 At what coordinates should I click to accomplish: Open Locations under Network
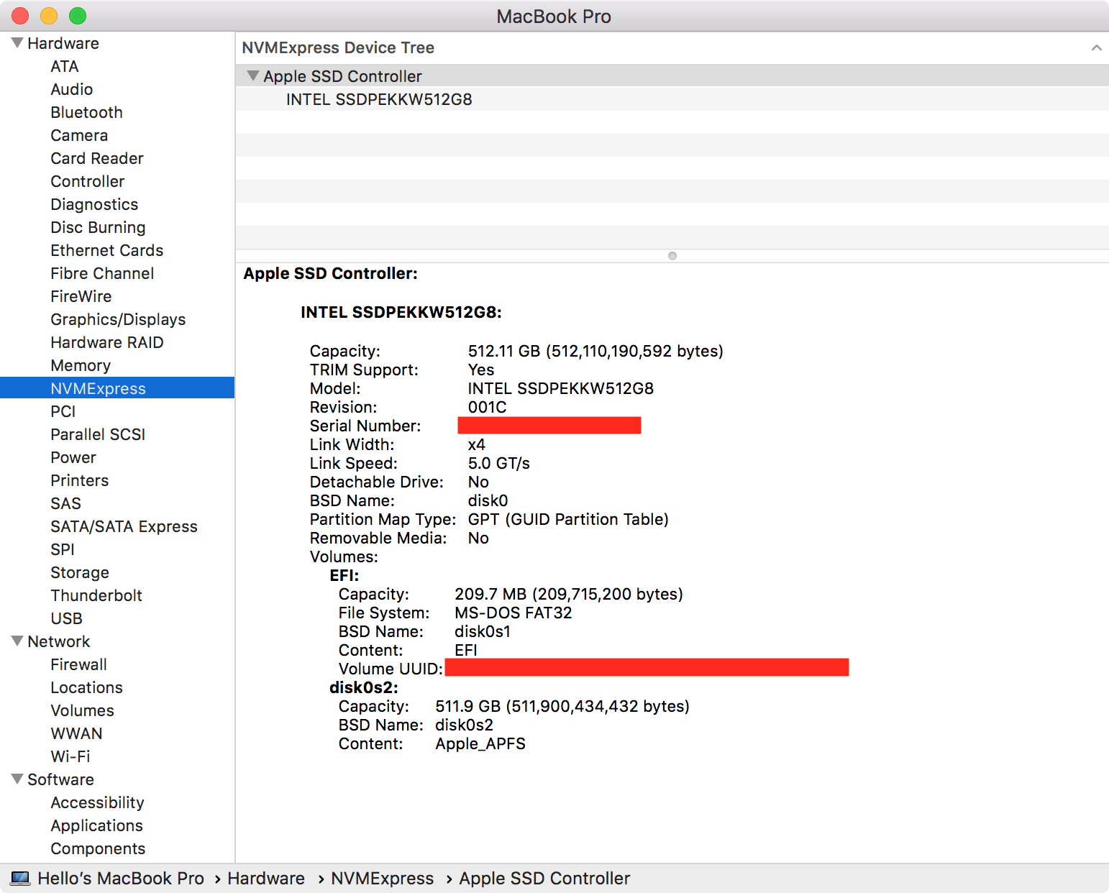click(86, 687)
